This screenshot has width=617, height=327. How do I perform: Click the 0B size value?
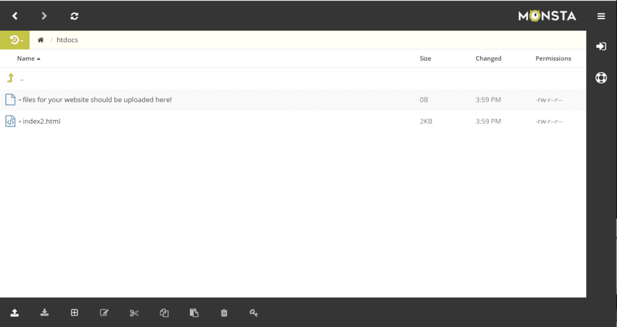[x=424, y=99]
